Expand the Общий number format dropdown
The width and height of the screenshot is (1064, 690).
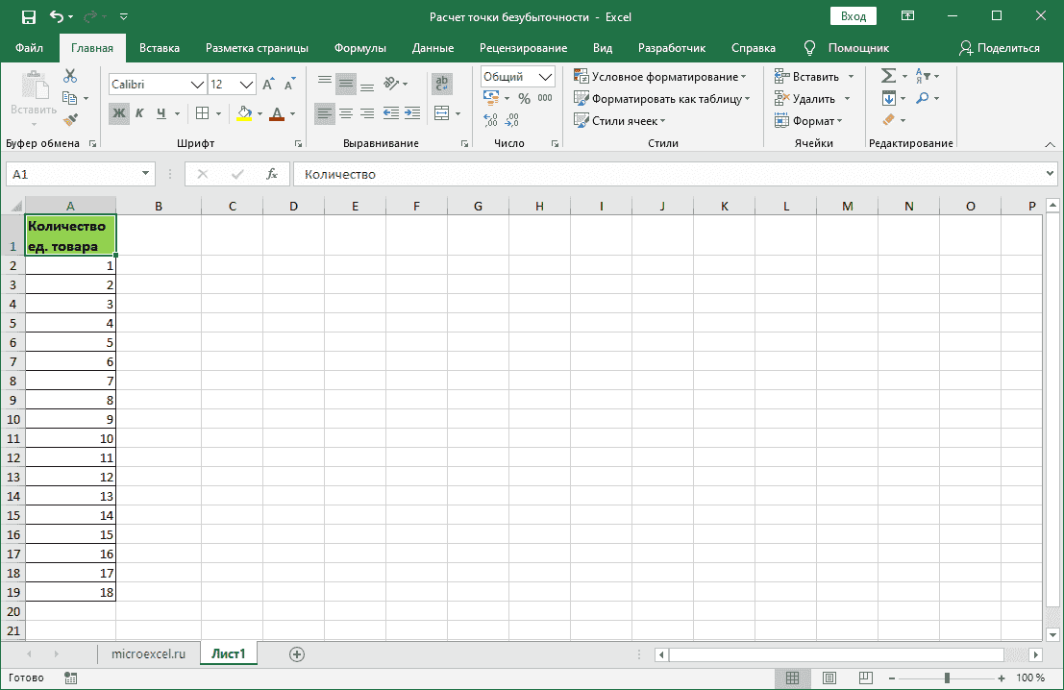pos(546,77)
